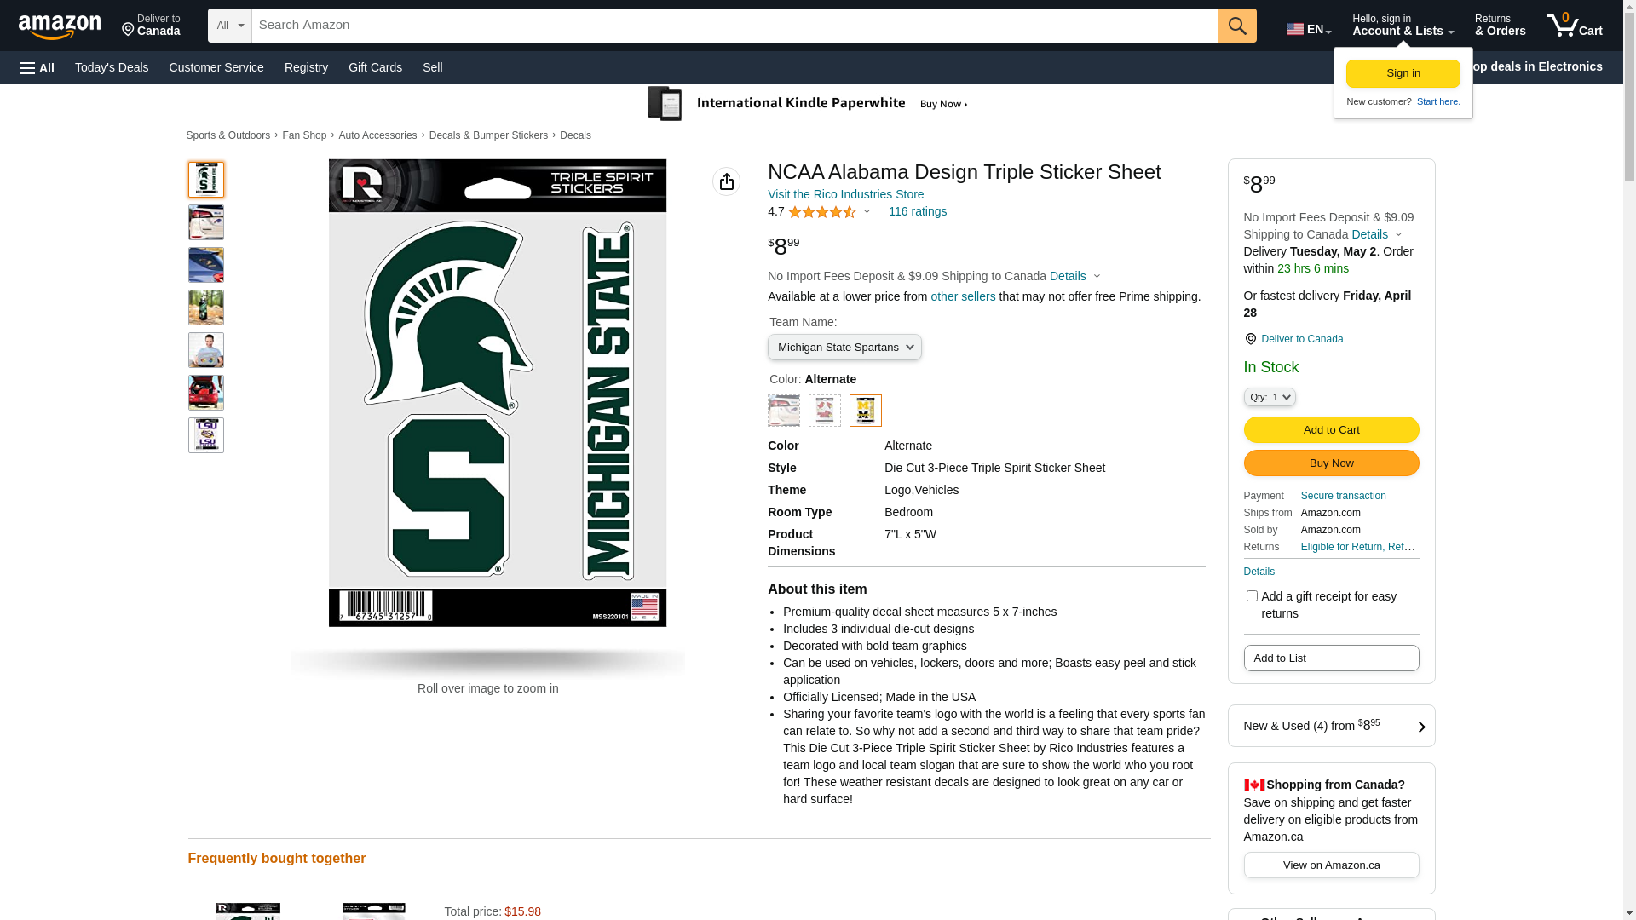
Task: Select the Michigan yellow M color swatch
Action: 865,411
